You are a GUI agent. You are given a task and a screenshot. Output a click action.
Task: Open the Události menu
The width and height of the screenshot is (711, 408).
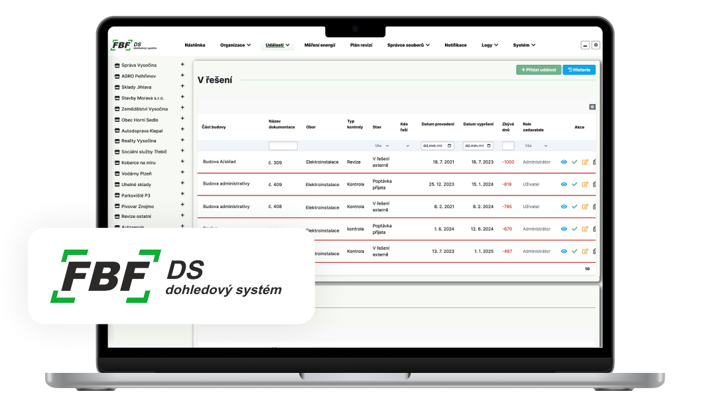coord(277,45)
